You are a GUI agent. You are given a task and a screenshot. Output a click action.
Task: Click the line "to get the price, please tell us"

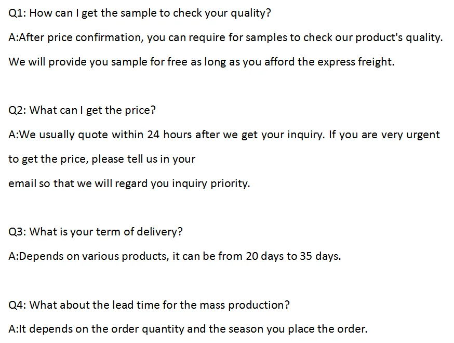(x=102, y=159)
